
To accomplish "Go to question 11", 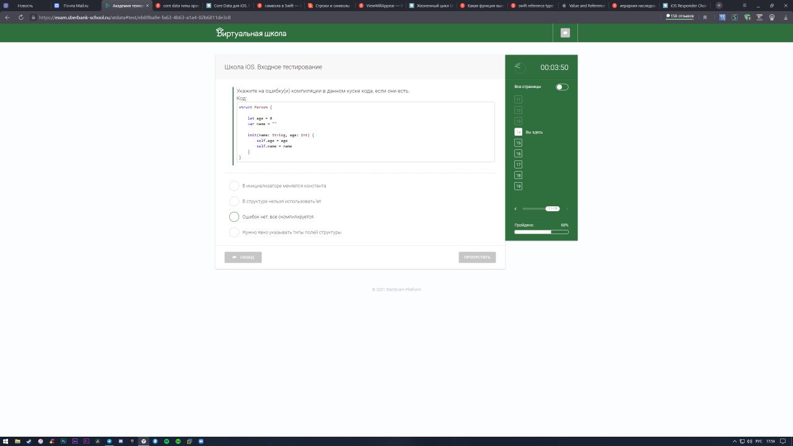I will pos(518,99).
